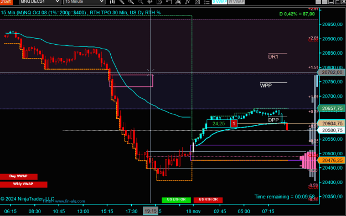Click the Time remaining countdown text

285,197
